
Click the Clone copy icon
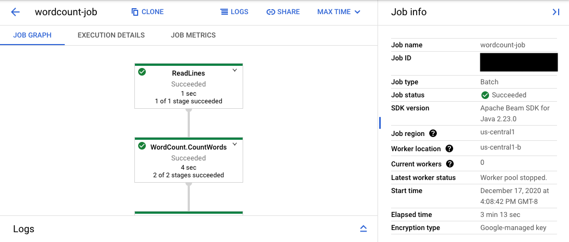pyautogui.click(x=135, y=12)
